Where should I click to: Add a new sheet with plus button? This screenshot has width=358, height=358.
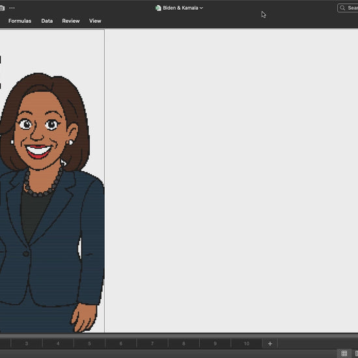[x=270, y=344]
